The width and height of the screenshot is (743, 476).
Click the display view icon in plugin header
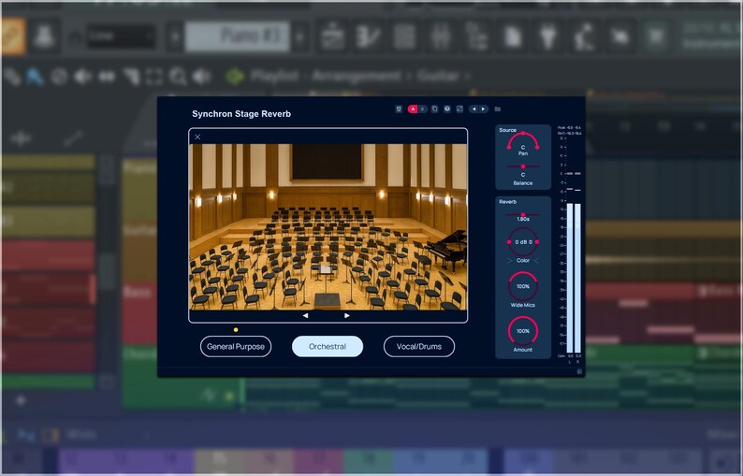pos(399,108)
